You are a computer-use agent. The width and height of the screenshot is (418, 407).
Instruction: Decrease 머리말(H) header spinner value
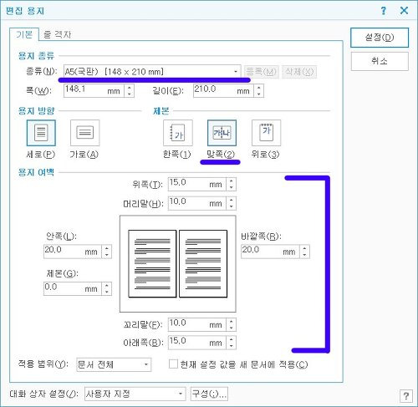tap(232, 206)
